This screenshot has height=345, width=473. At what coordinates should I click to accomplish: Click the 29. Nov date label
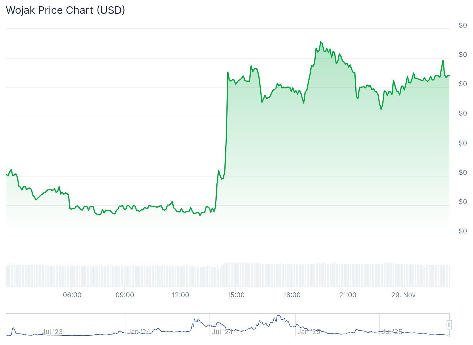point(403,295)
